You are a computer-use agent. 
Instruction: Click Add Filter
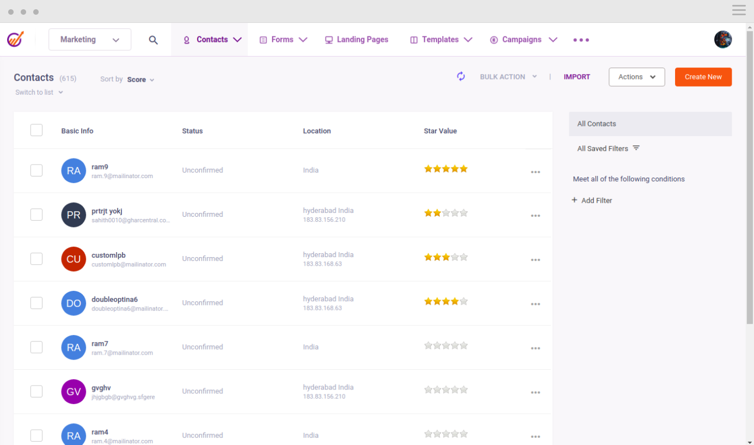click(592, 200)
